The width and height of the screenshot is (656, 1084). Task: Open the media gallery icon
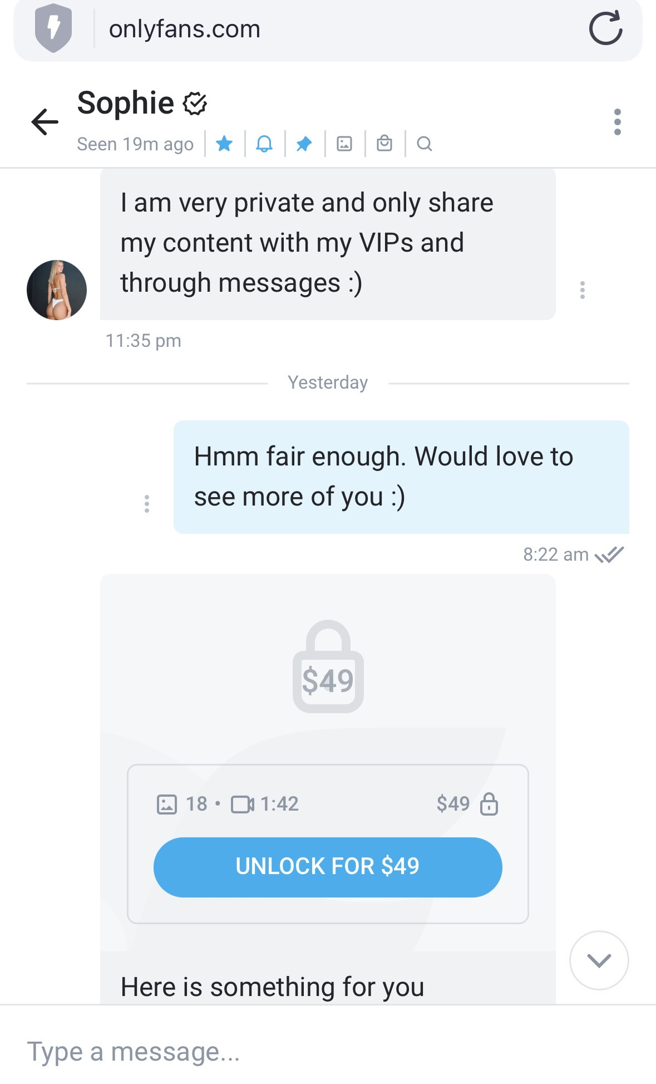point(344,144)
